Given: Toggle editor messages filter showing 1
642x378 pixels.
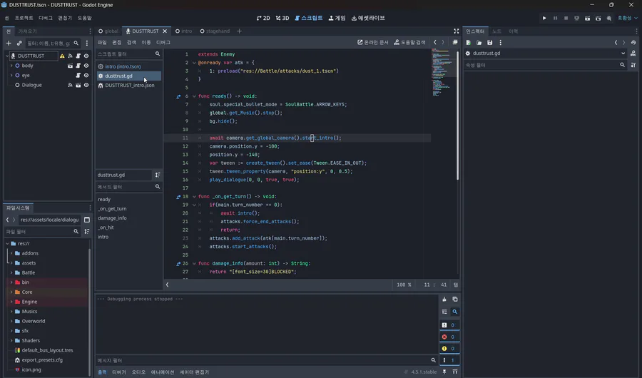Looking at the screenshot, I should coord(449,360).
